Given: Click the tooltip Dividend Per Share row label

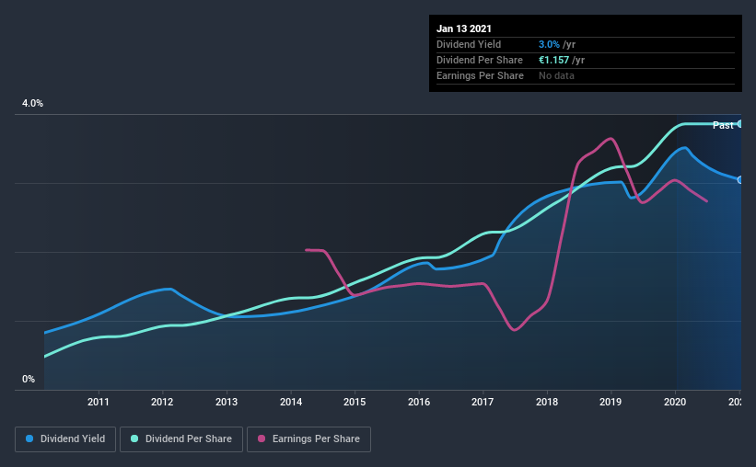Looking at the screenshot, I should click(x=480, y=60).
